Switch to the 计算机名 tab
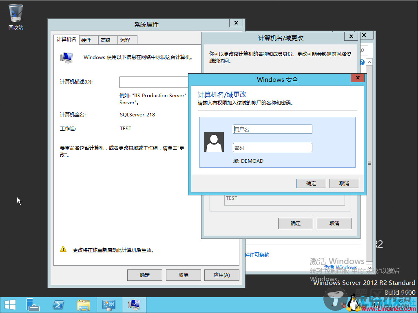This screenshot has width=418, height=313. [66, 39]
